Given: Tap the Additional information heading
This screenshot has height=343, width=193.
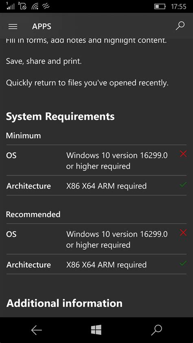Looking at the screenshot, I should coord(64,303).
